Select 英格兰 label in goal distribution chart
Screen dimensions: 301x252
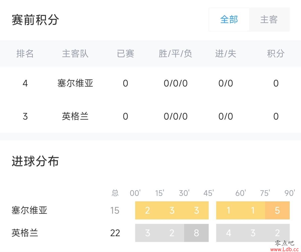pos(25,233)
